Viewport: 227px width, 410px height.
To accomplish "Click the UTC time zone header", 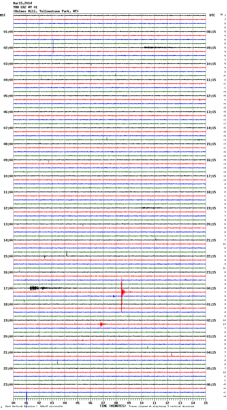I will (x=212, y=15).
